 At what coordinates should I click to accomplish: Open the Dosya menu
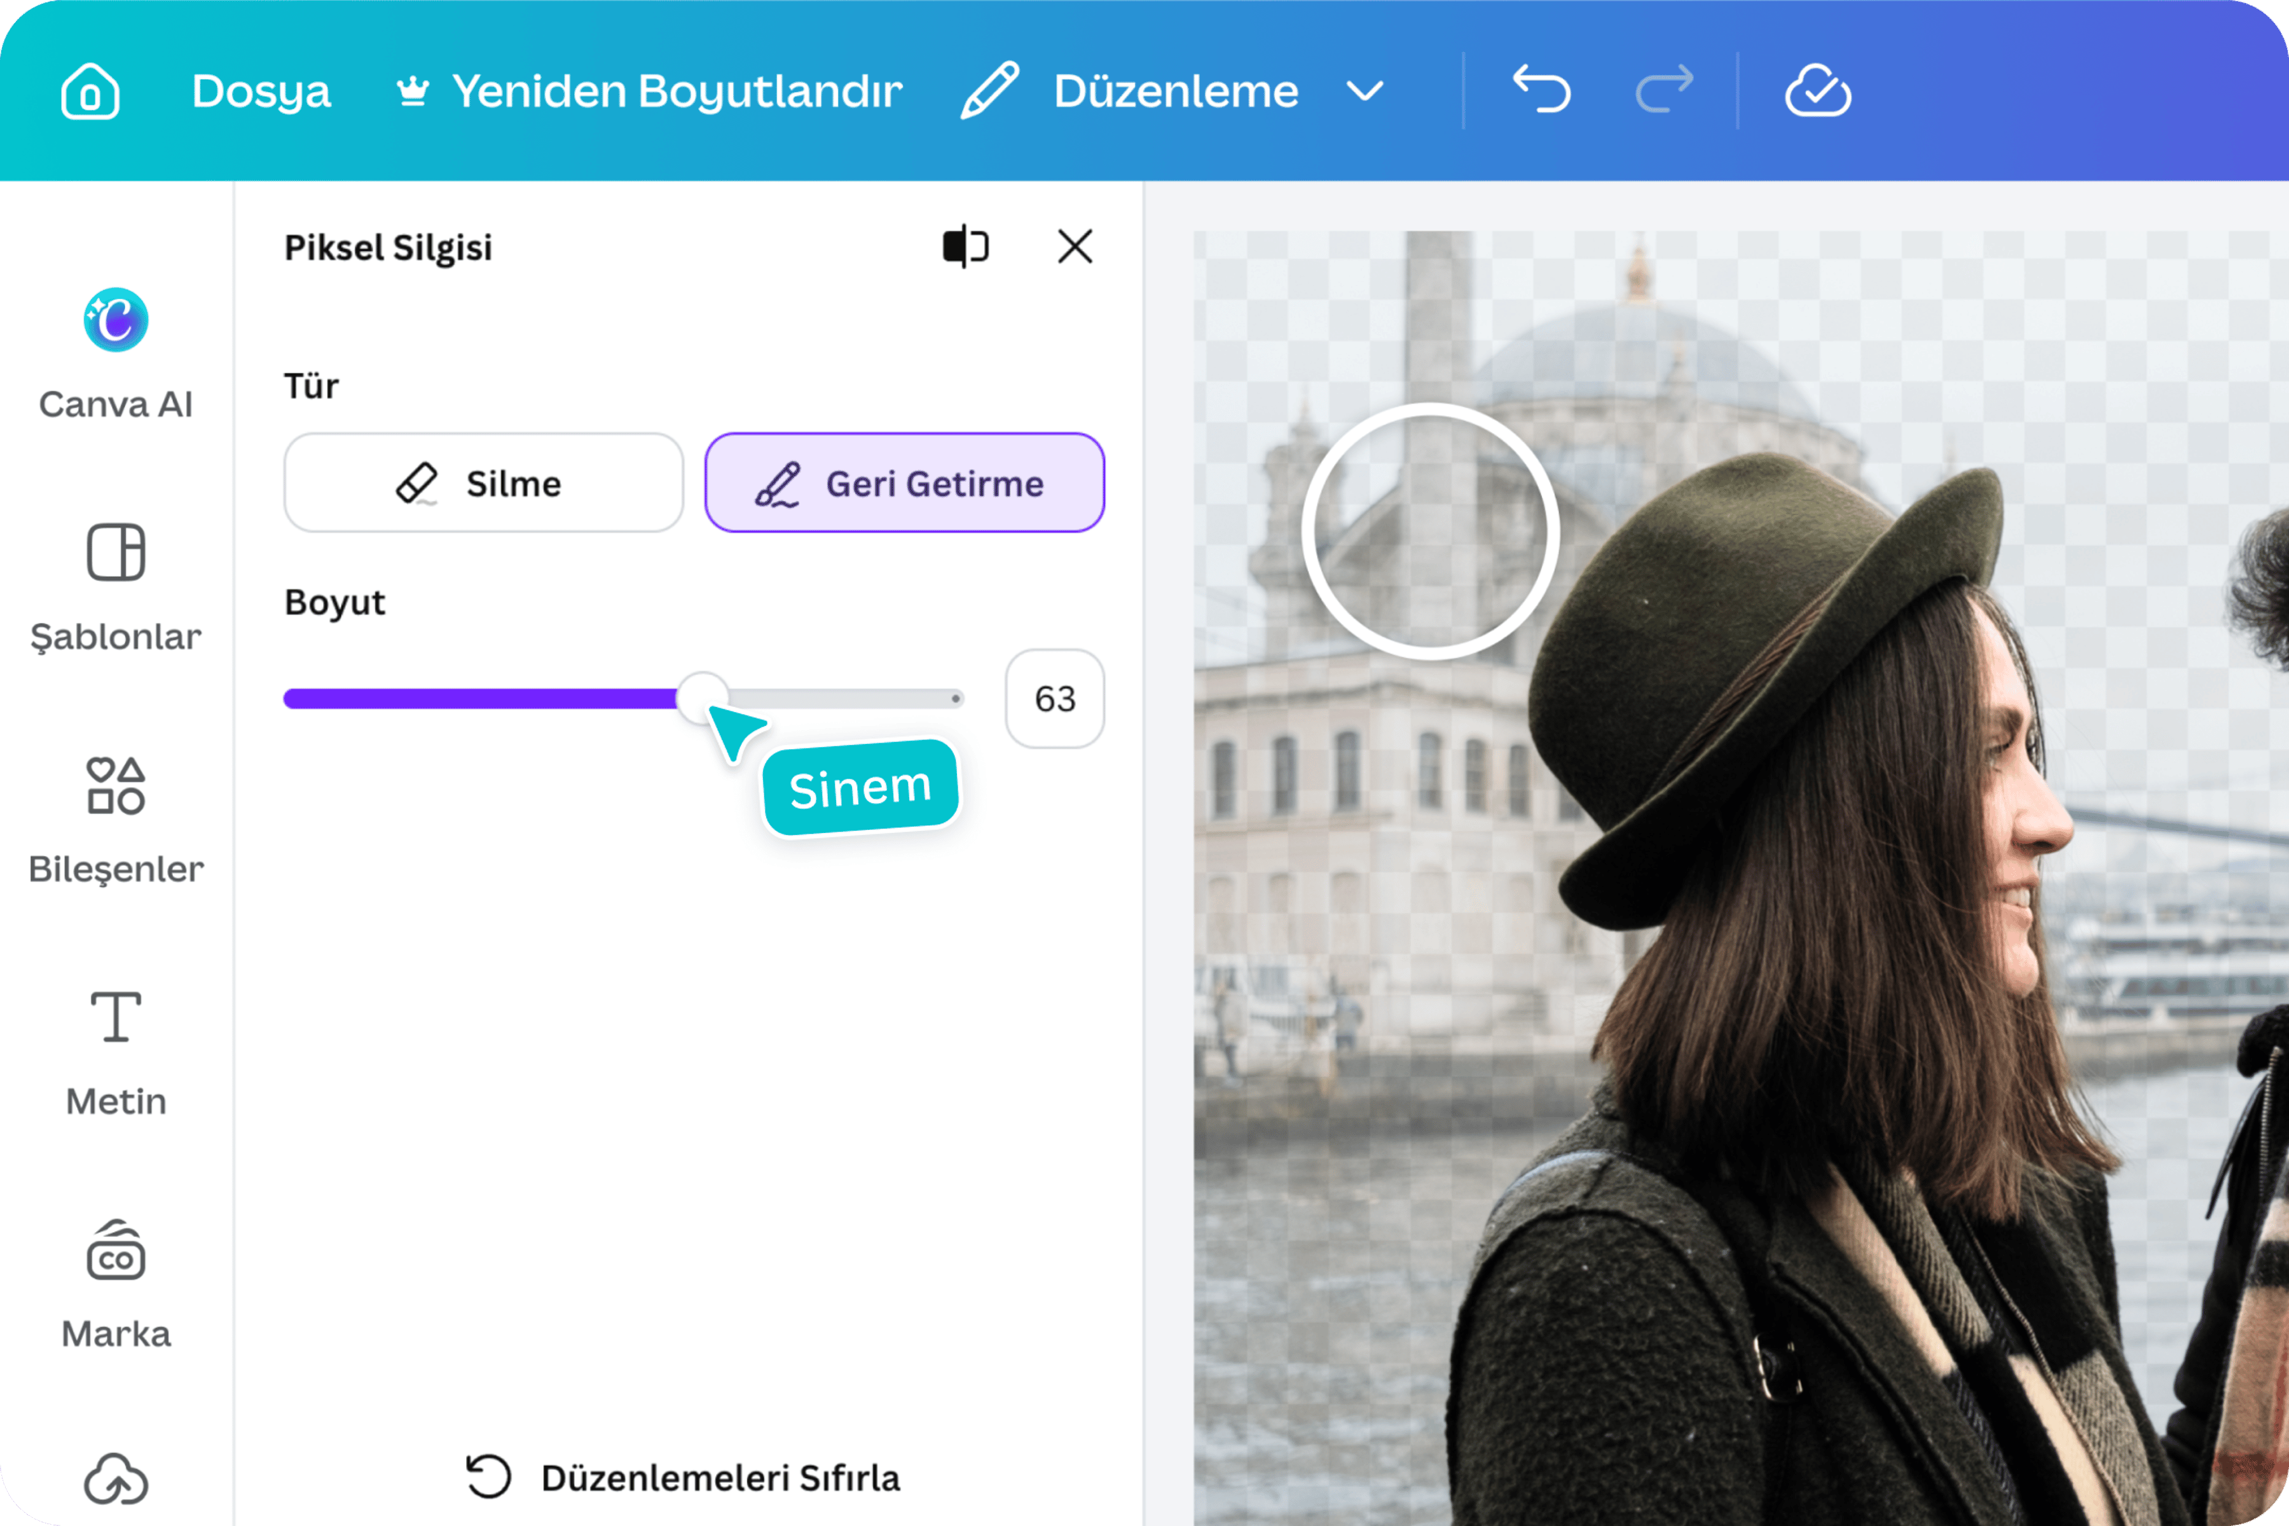coord(261,92)
